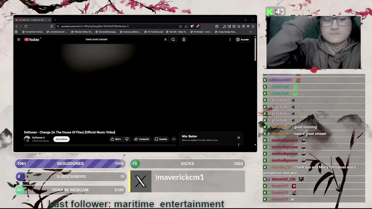The image size is (372, 209).
Task: Show hidden bookmarks with overflow chevron
Action: pyautogui.click(x=251, y=32)
